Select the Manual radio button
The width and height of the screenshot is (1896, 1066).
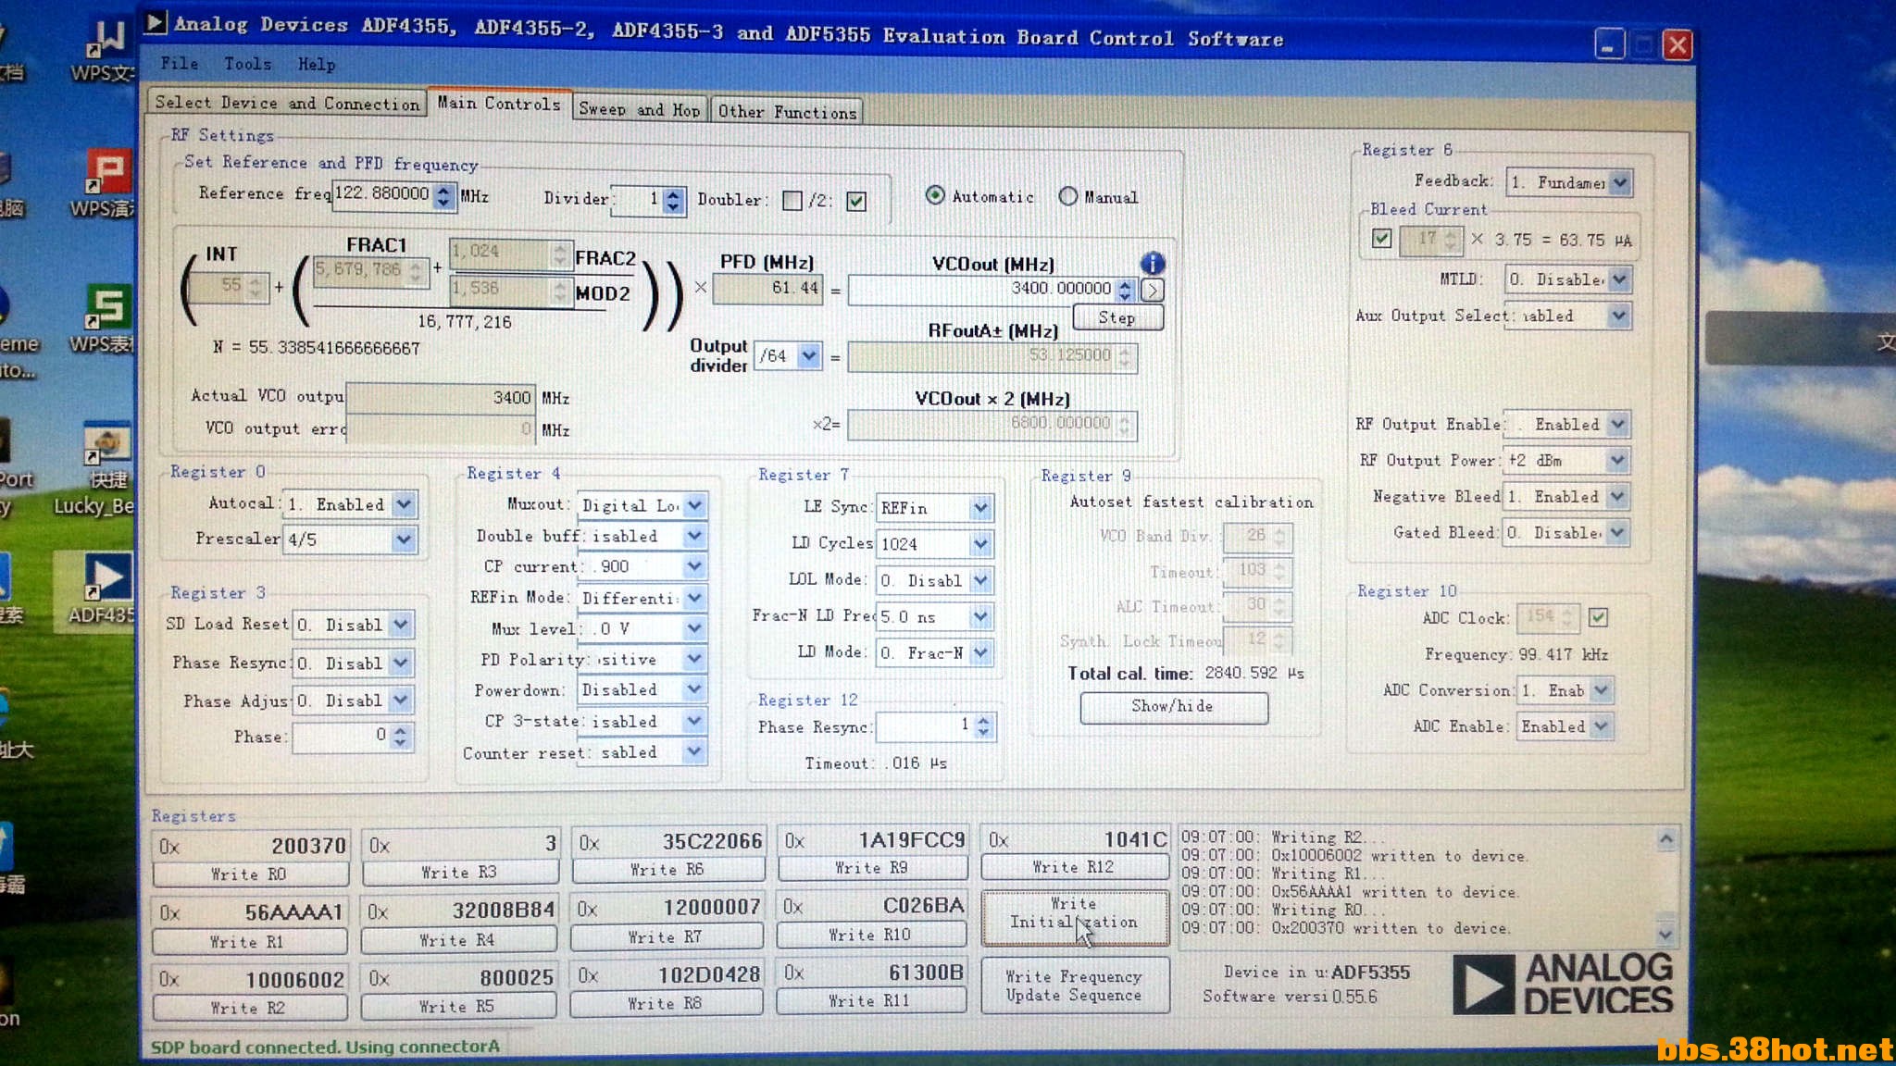point(1068,196)
